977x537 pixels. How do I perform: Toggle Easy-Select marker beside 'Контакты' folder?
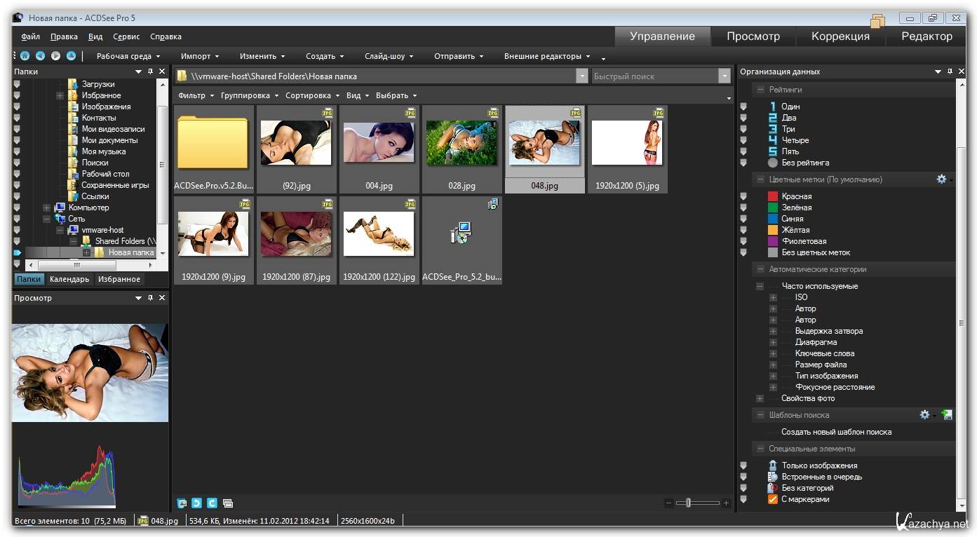click(17, 118)
